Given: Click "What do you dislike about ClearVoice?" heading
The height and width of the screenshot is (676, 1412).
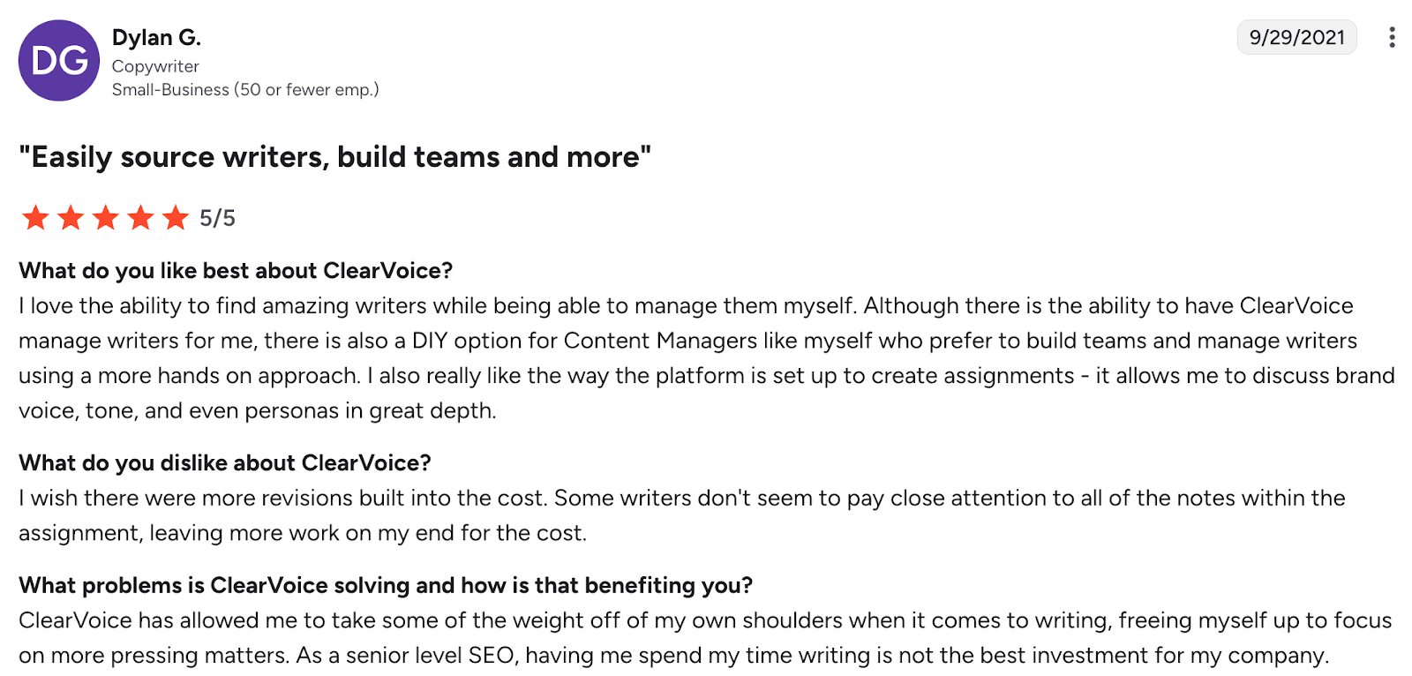Looking at the screenshot, I should coord(225,462).
